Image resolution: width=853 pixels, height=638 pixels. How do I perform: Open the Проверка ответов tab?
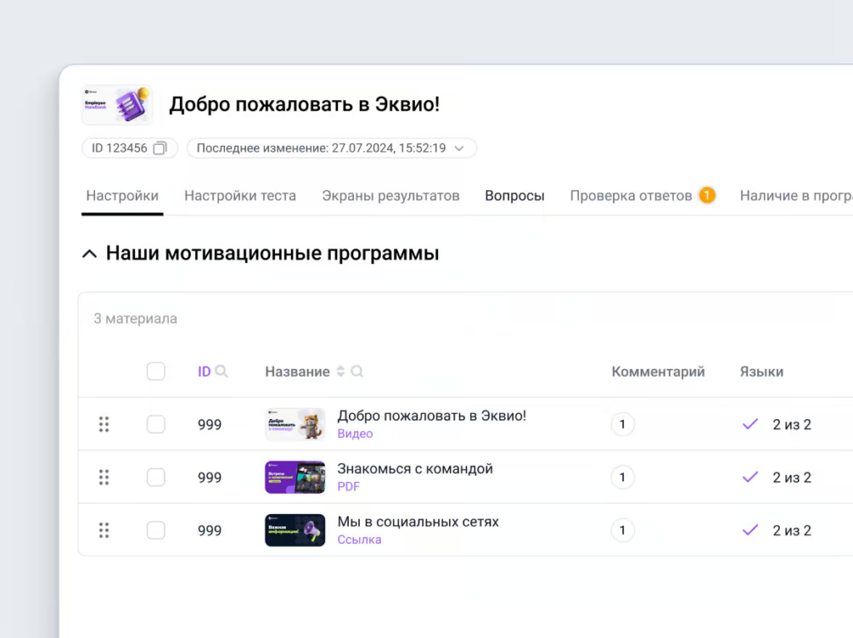coord(631,196)
